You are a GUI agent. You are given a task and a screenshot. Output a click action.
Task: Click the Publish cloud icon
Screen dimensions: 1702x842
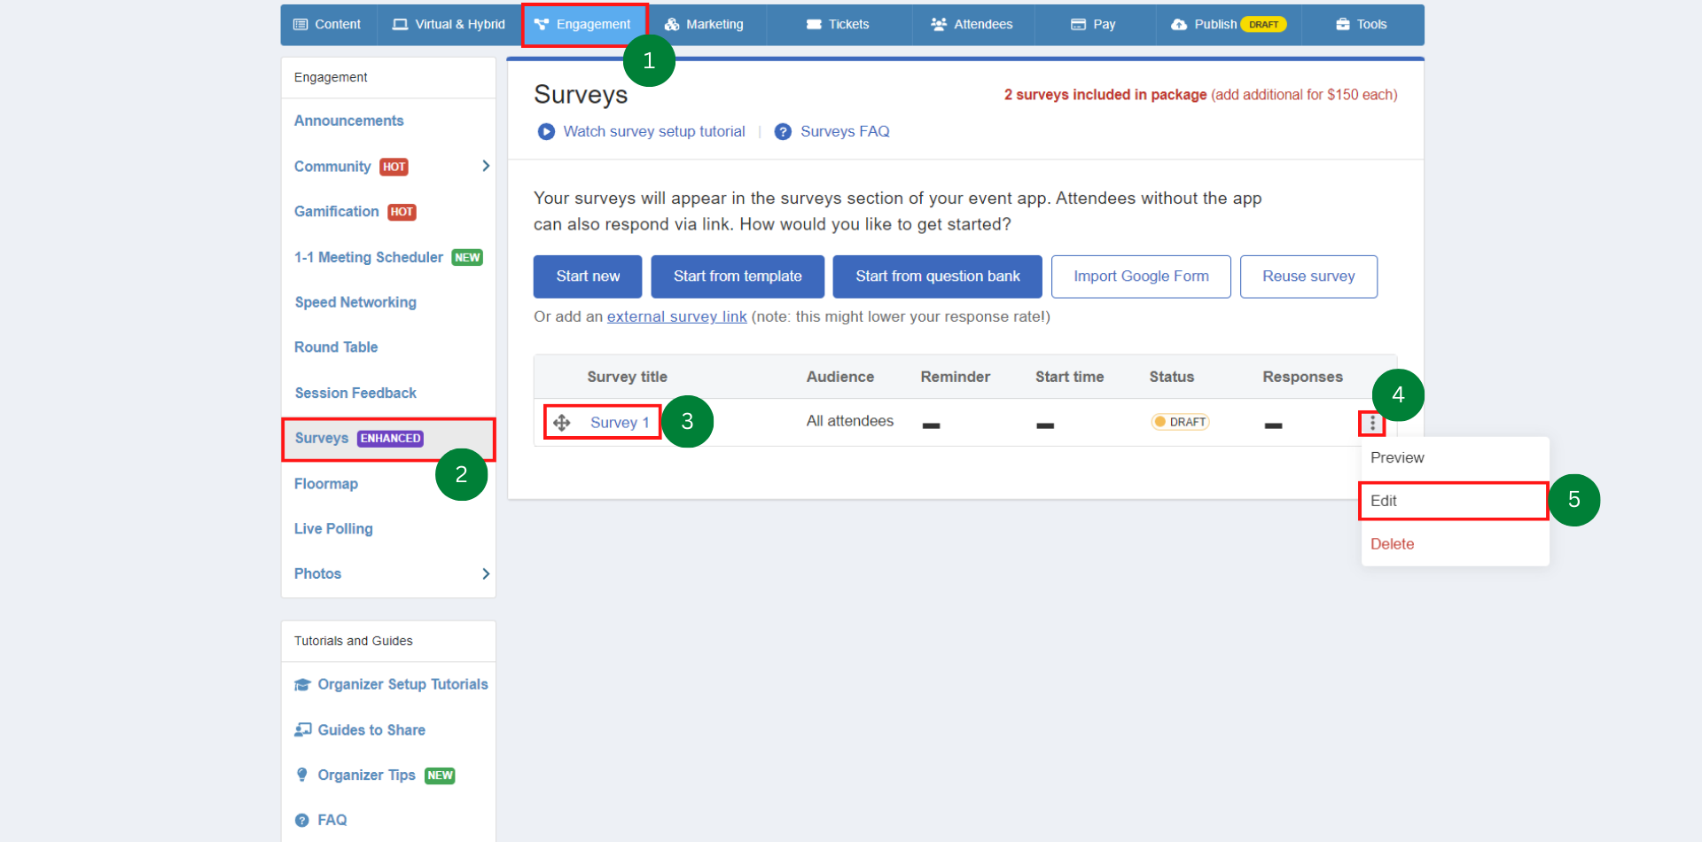1179,24
